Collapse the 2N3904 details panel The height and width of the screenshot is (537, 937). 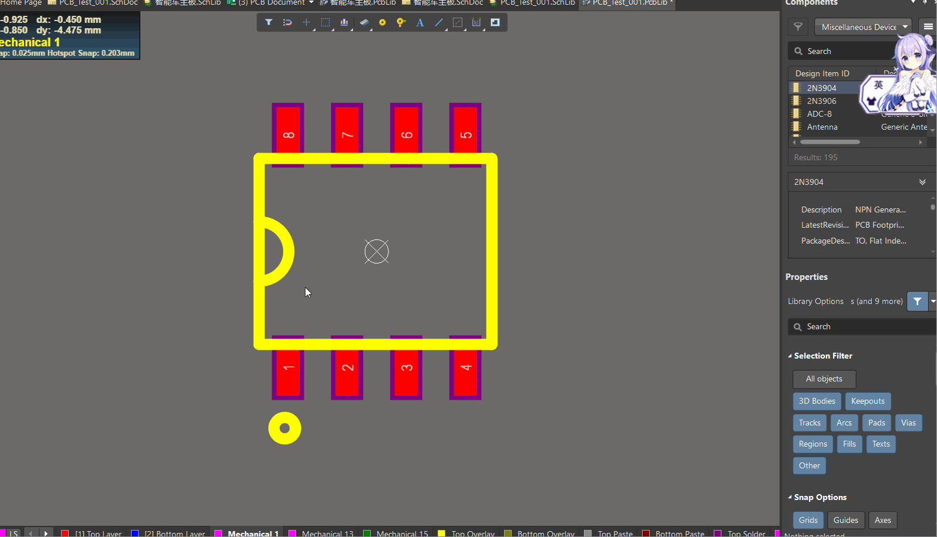[922, 182]
